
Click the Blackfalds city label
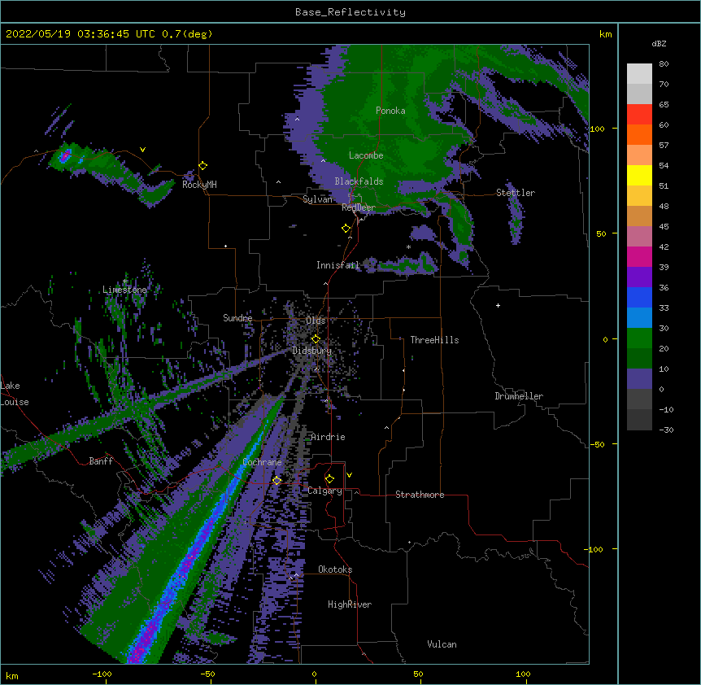359,181
